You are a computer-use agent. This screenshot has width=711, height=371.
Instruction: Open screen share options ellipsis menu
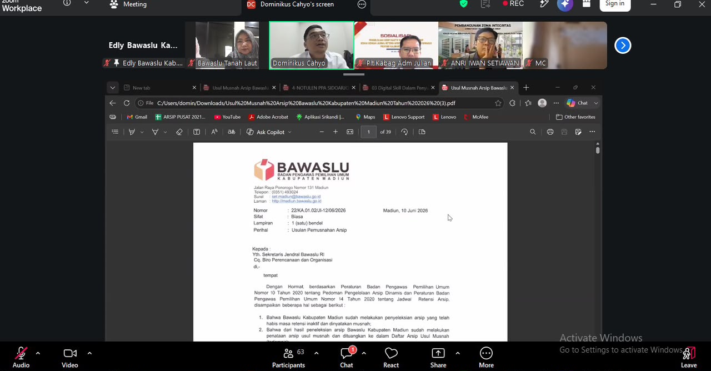362,4
